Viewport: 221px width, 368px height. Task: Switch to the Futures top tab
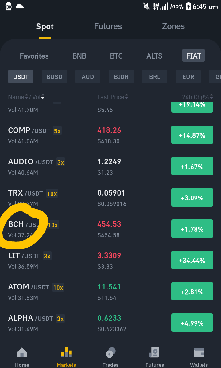tap(108, 26)
